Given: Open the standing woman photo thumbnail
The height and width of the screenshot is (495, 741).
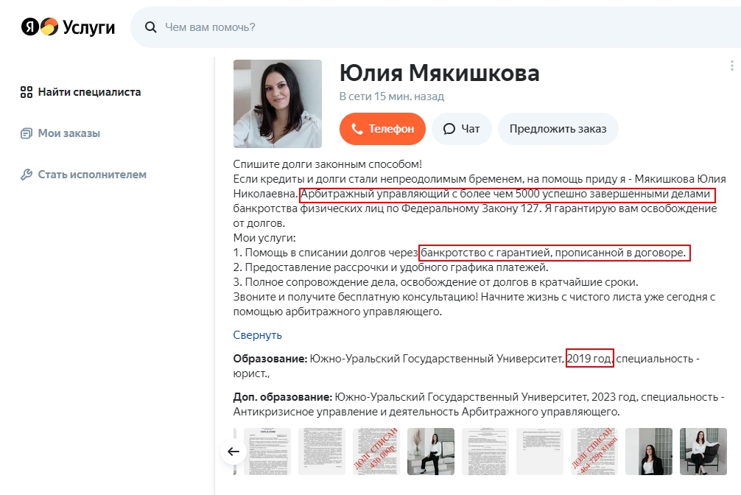Looking at the screenshot, I should tap(430, 452).
